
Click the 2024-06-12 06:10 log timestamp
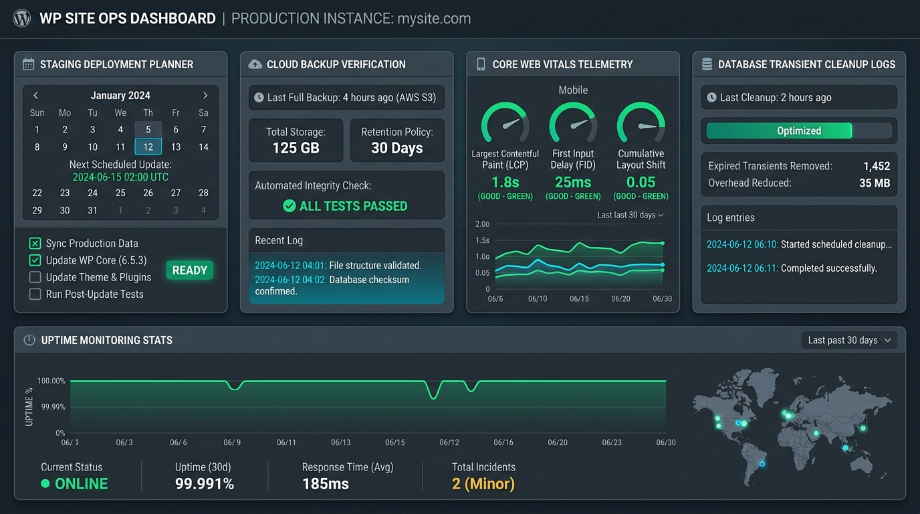point(742,244)
